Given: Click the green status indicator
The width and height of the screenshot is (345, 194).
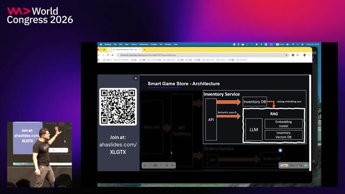Looking at the screenshot, I should tap(306, 165).
